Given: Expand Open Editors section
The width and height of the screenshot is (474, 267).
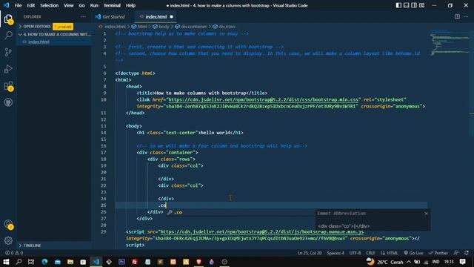Looking at the screenshot, I should click(37, 27).
